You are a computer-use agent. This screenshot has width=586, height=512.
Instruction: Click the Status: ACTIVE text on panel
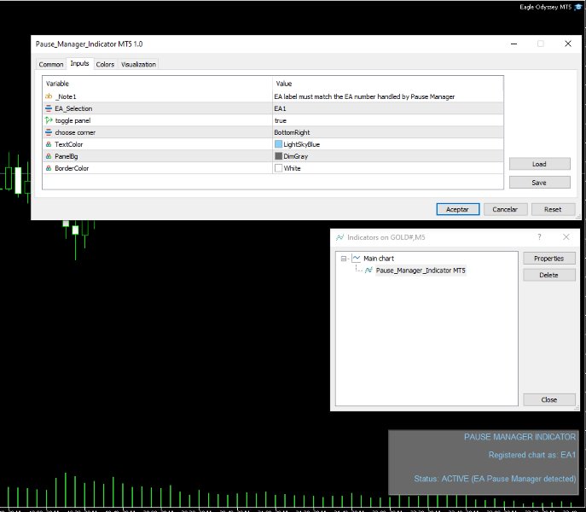click(x=495, y=479)
